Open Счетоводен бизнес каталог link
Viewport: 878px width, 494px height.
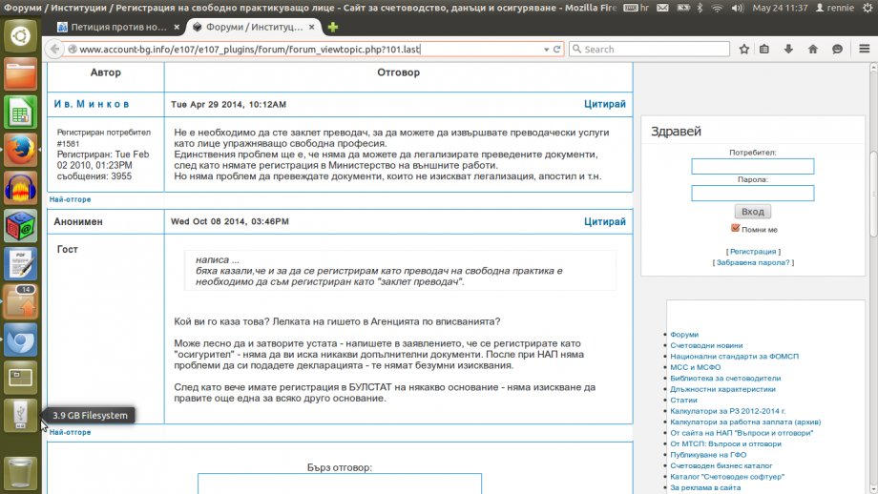[x=721, y=465]
